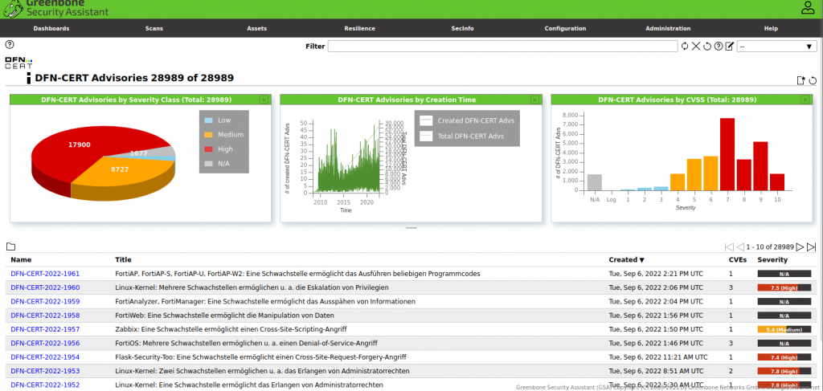
Task: Close the CVSS chart panel
Action: 805,100
